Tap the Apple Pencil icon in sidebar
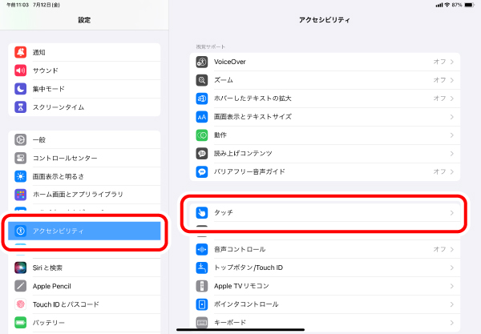The height and width of the screenshot is (334, 481). tap(21, 286)
